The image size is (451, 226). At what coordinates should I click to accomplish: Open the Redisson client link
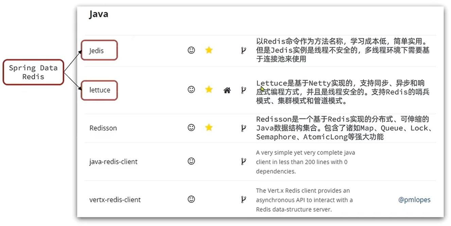(x=103, y=128)
